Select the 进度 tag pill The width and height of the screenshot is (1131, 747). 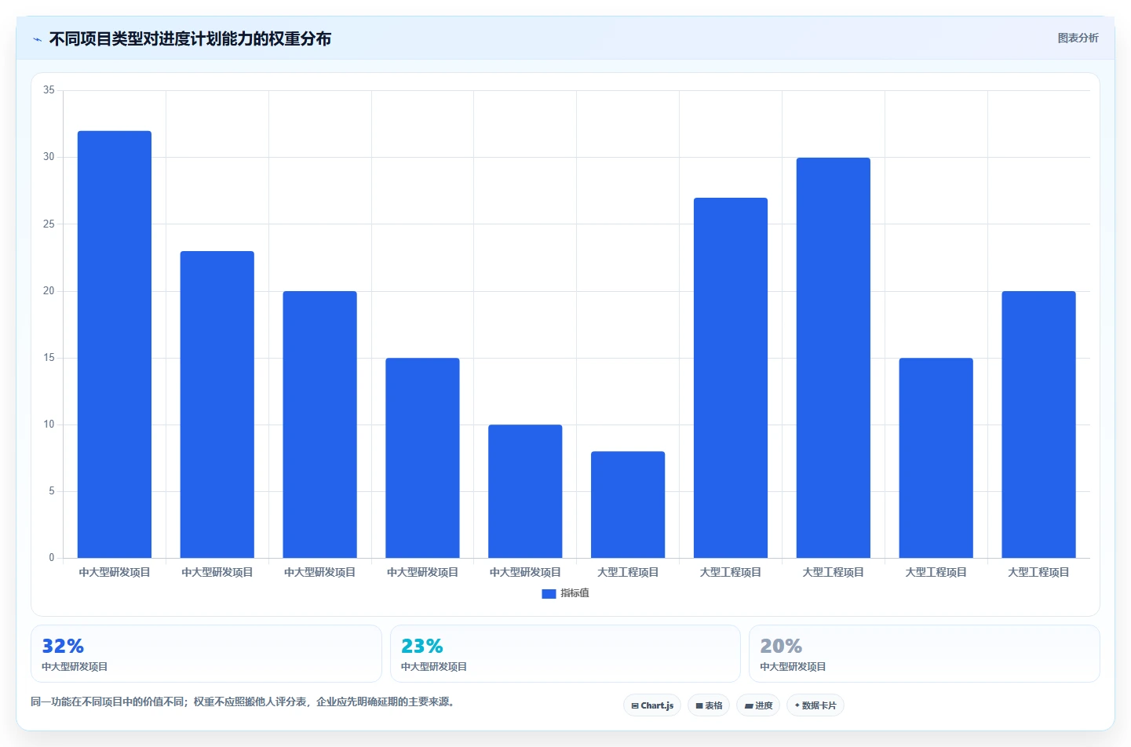coord(758,705)
